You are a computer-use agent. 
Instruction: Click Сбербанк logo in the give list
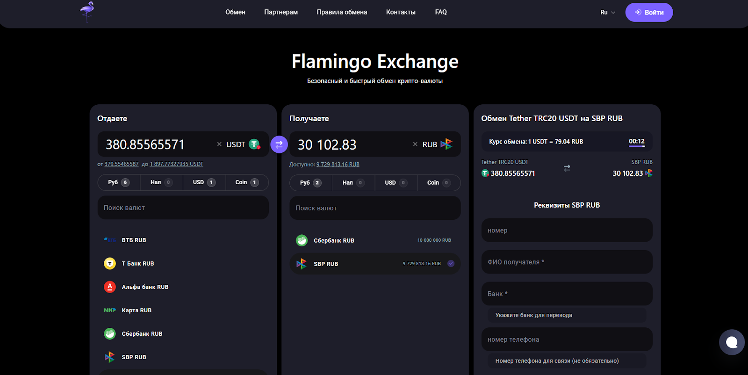pyautogui.click(x=109, y=334)
